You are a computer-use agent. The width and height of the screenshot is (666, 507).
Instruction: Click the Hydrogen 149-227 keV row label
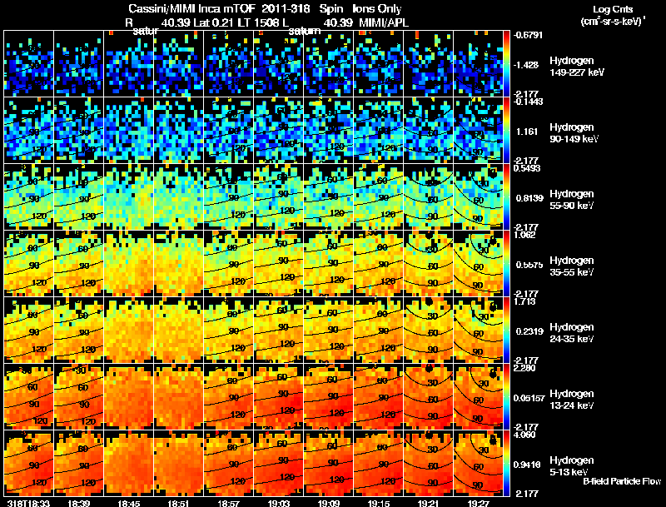tap(576, 67)
